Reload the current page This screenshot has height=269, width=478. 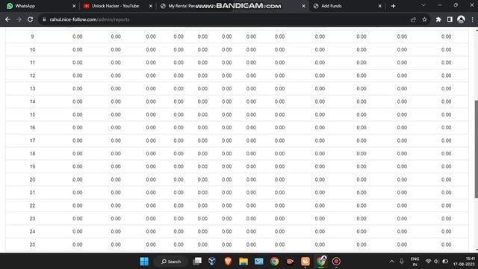coord(30,19)
